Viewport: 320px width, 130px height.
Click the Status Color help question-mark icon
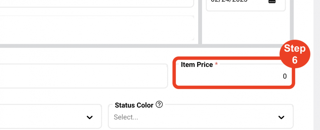coord(159,104)
